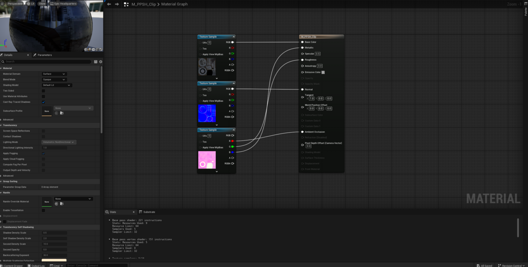This screenshot has width=528, height=267.
Task: Switch to the Substrate tab
Action: (149, 212)
